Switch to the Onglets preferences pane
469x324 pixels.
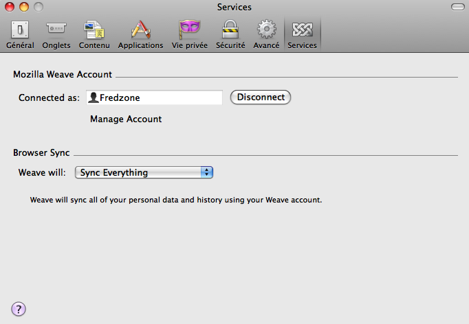pyautogui.click(x=56, y=34)
